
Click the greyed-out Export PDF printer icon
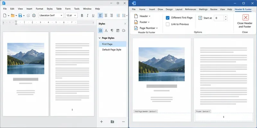28,15
